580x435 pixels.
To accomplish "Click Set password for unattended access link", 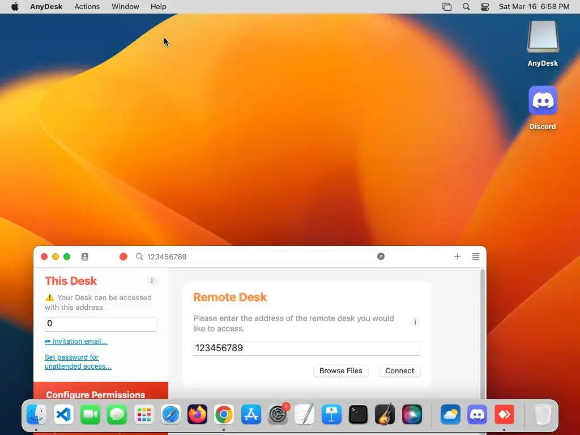I will pos(78,362).
